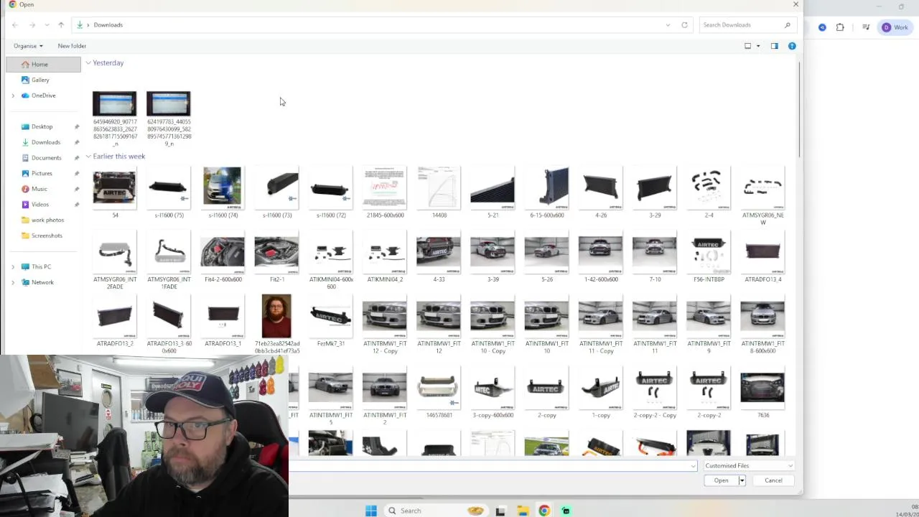Select the 21845-600x600 file
919x517 pixels.
[x=385, y=192]
